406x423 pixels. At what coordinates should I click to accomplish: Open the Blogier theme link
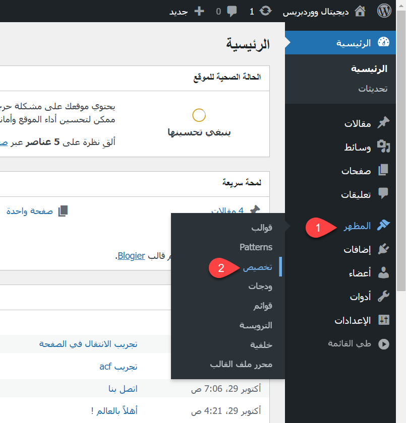(x=131, y=256)
